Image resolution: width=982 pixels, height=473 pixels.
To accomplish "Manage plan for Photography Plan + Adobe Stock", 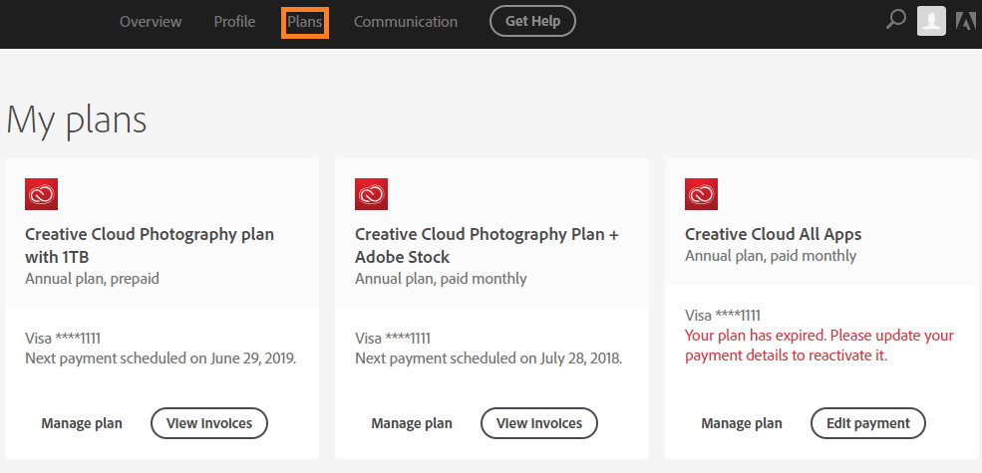I will point(412,423).
